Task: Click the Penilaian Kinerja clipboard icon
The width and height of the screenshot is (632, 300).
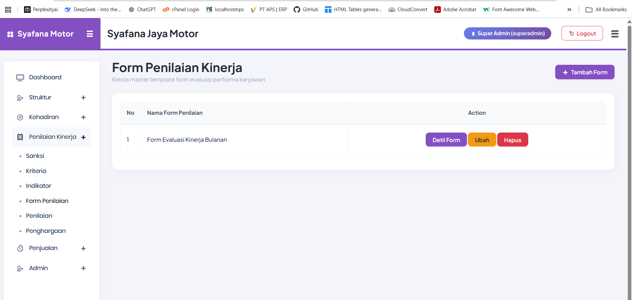Action: (20, 137)
